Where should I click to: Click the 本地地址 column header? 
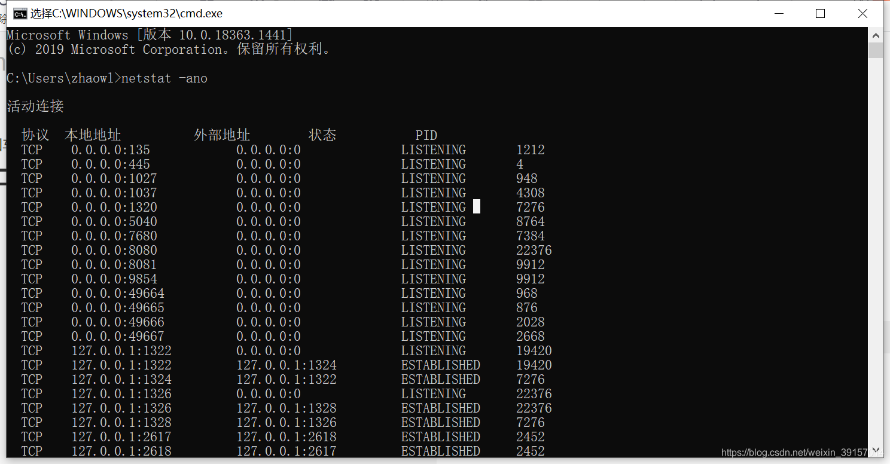93,135
